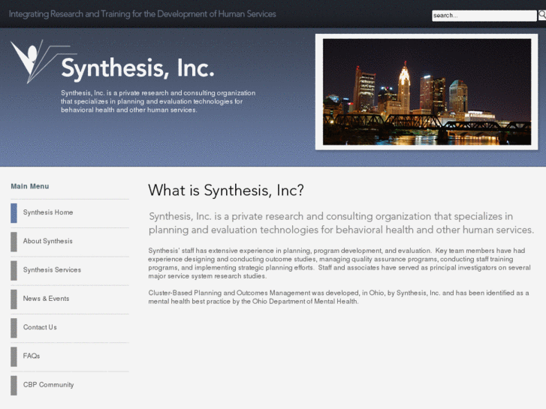The width and height of the screenshot is (546, 409).
Task: Click paragraph starting 'Cluster-Based Planning and Outcomes Management'
Action: (x=339, y=297)
